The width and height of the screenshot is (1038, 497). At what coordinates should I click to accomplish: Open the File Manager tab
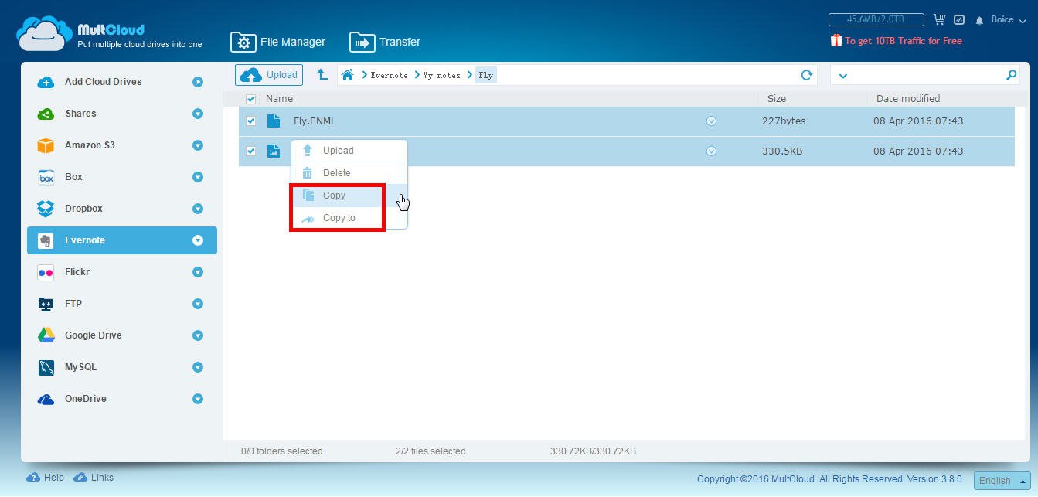pos(278,42)
